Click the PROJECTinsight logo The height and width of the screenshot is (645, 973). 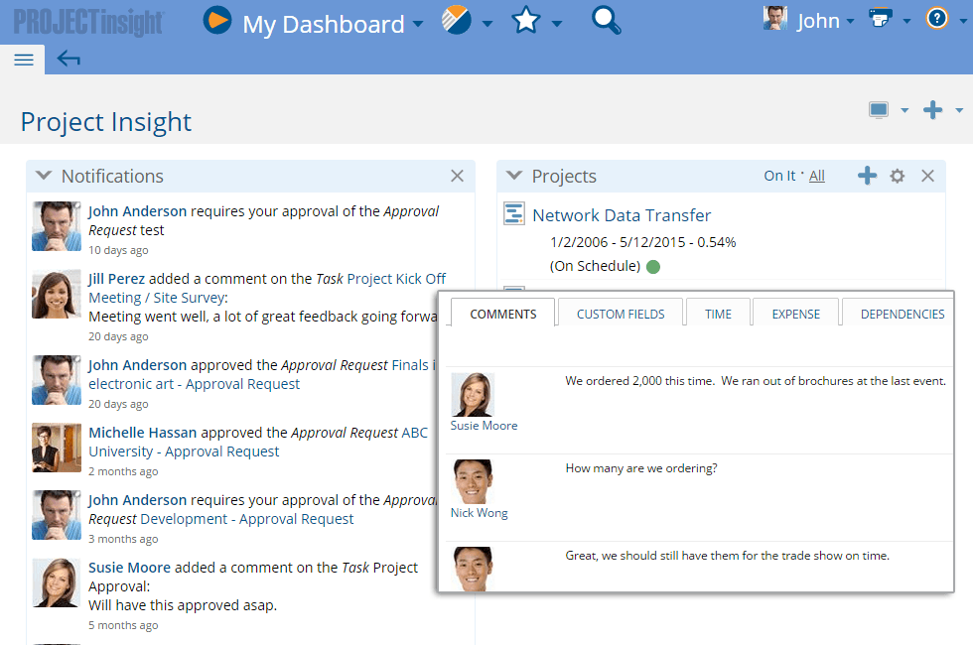coord(88,22)
